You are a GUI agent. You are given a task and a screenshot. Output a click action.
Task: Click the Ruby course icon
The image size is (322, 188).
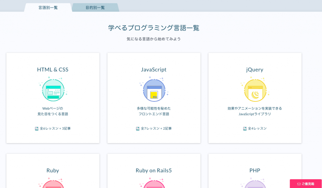point(53,183)
